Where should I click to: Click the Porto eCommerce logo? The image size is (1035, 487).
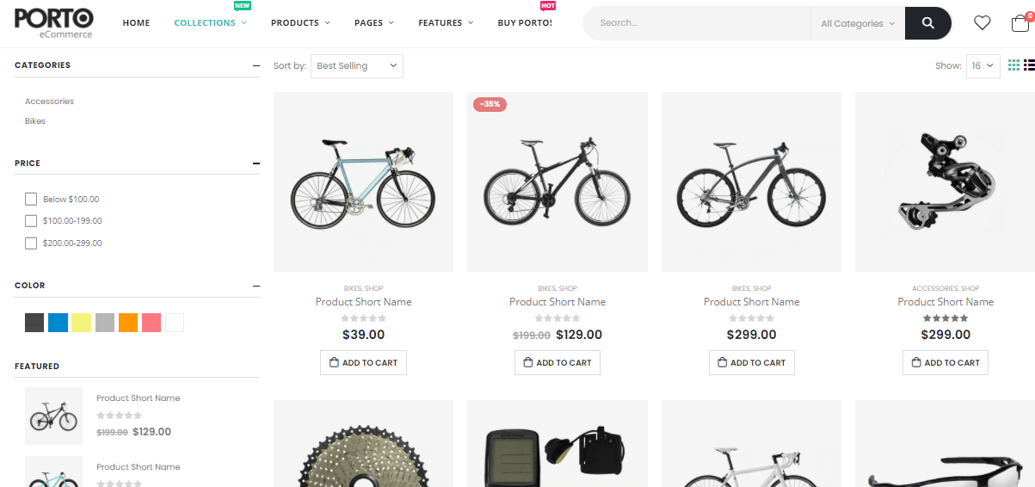[53, 23]
